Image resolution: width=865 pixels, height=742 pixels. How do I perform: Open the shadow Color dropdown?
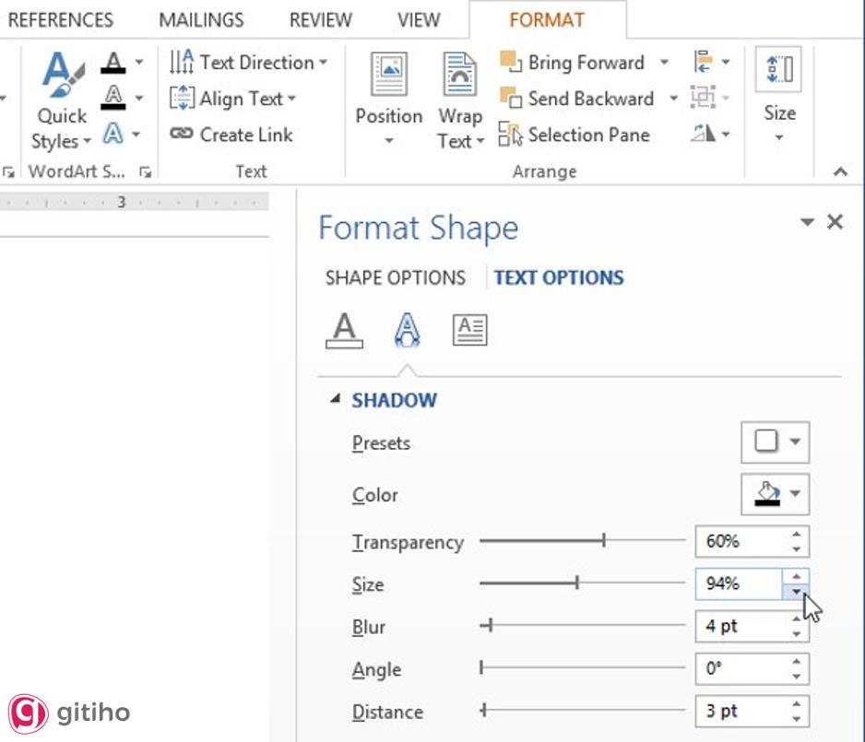[x=775, y=495]
